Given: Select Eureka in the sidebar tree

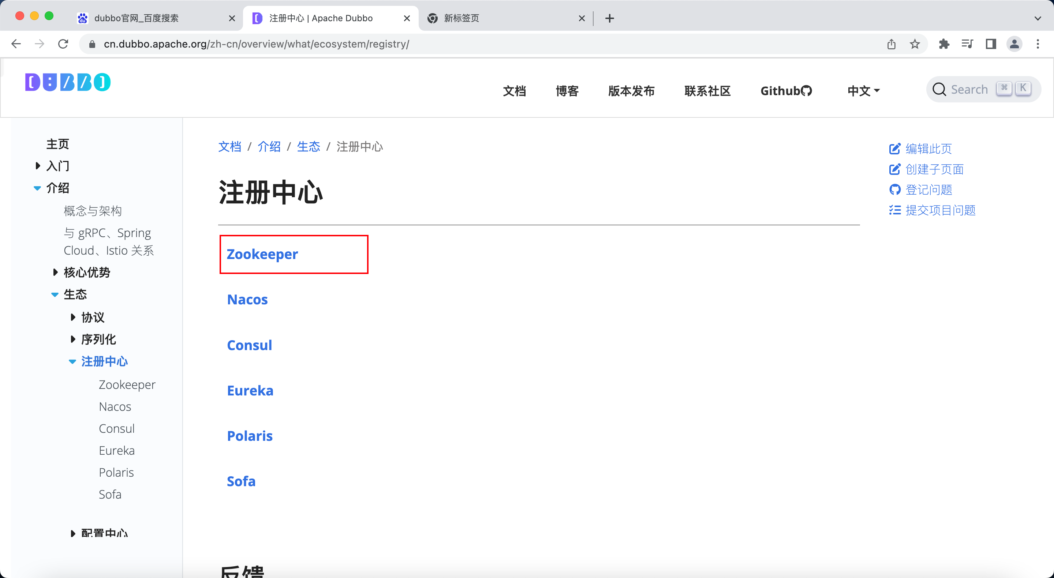Looking at the screenshot, I should 117,450.
